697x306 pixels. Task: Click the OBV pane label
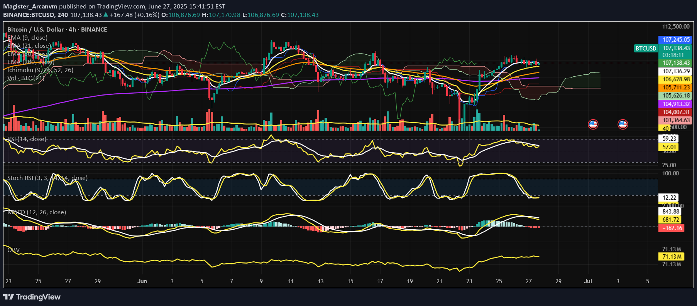tap(14, 250)
